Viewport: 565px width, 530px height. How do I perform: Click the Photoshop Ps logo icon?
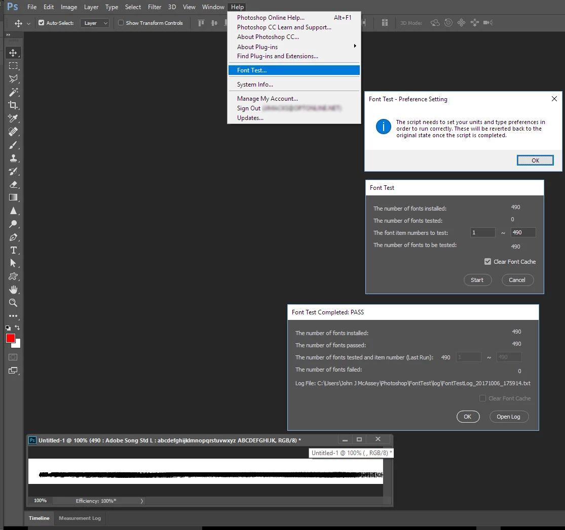[x=13, y=7]
